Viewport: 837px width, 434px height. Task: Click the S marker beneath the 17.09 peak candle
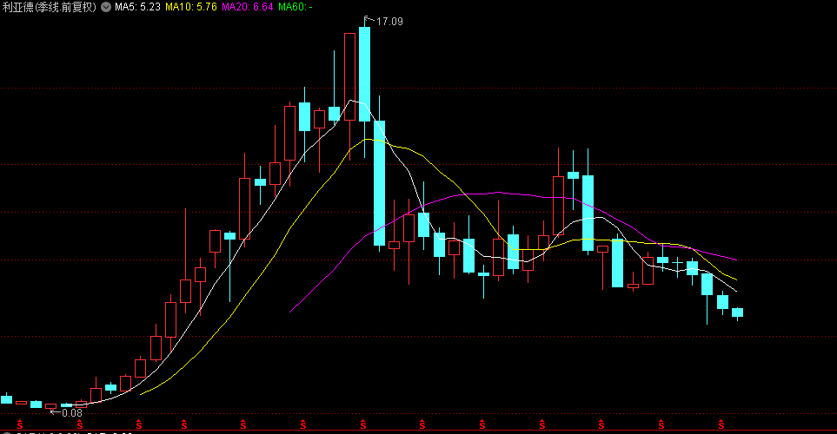(x=363, y=425)
